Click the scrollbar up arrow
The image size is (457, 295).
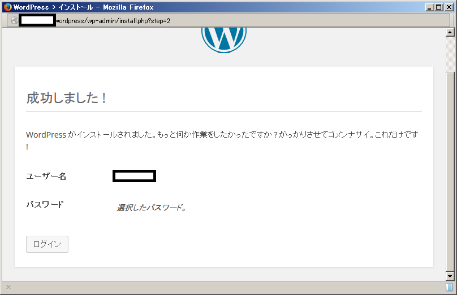click(x=450, y=32)
